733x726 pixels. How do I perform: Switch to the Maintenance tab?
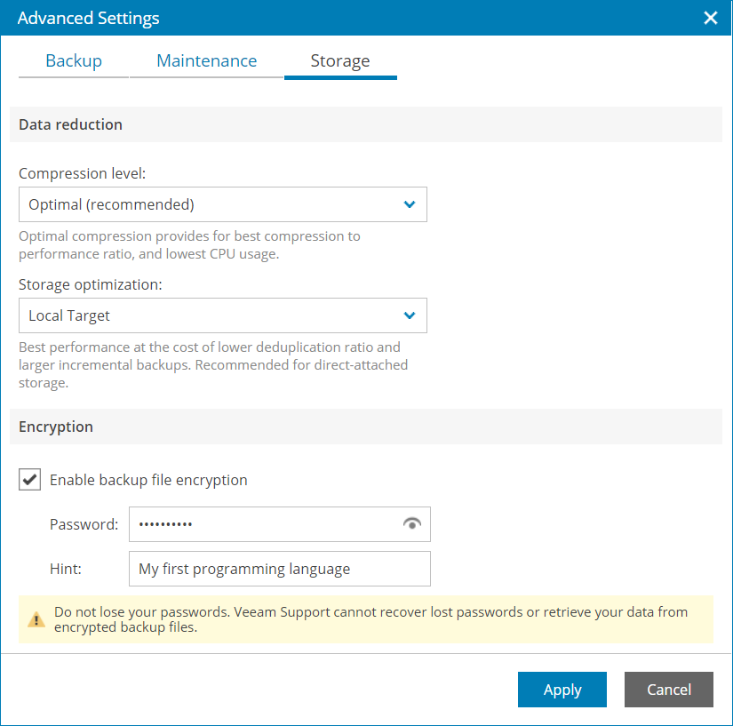coord(206,60)
